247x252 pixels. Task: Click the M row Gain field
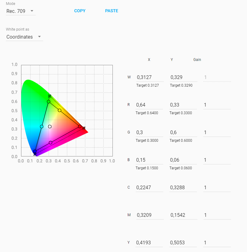pos(217,215)
